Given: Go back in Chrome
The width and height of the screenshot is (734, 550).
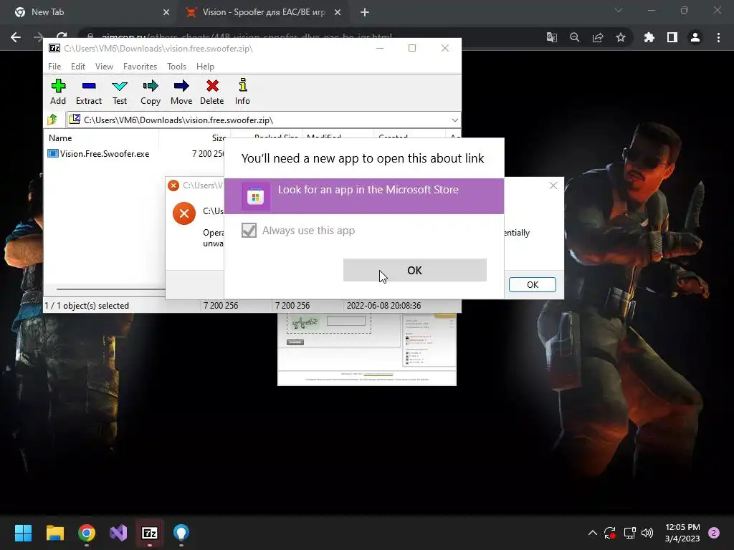Looking at the screenshot, I should 16,37.
